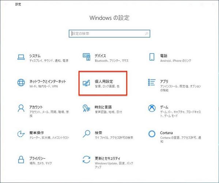219x183 pixels.
Task: Select the 更新とセキュリティ heading
Action: click(107, 158)
